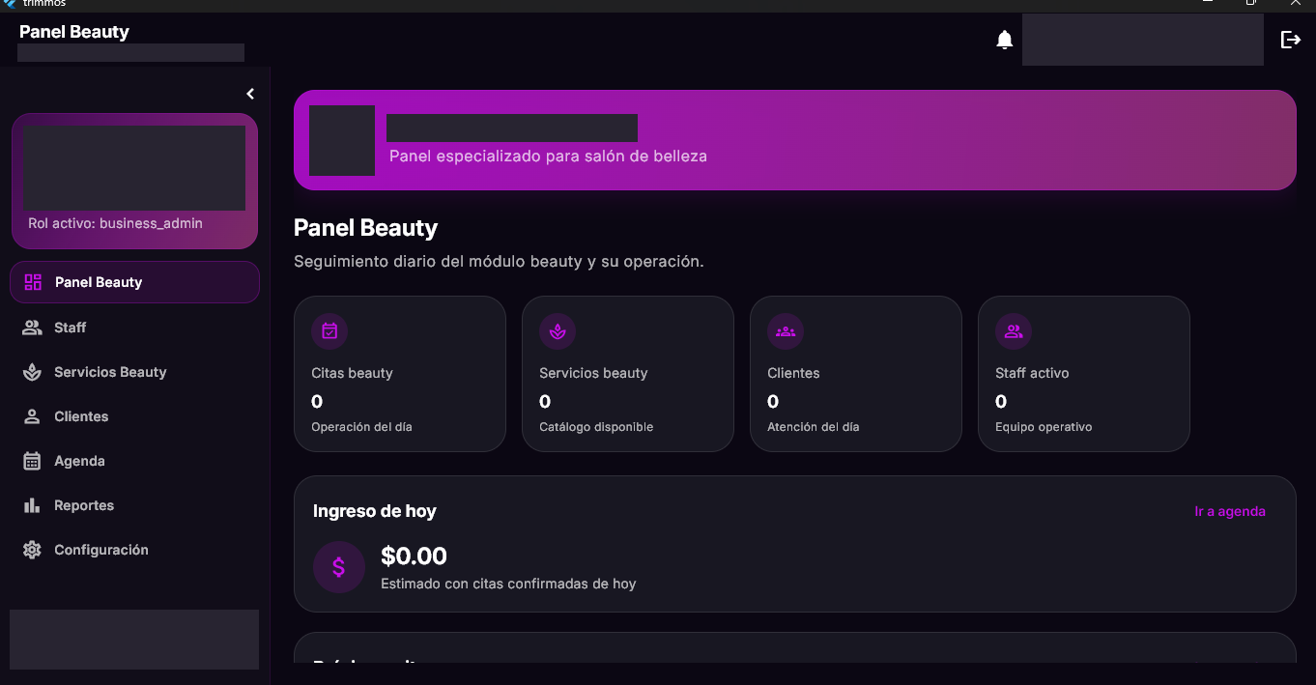The height and width of the screenshot is (685, 1316).
Task: Go to the Panel Beauty menu item
Action: click(x=134, y=282)
